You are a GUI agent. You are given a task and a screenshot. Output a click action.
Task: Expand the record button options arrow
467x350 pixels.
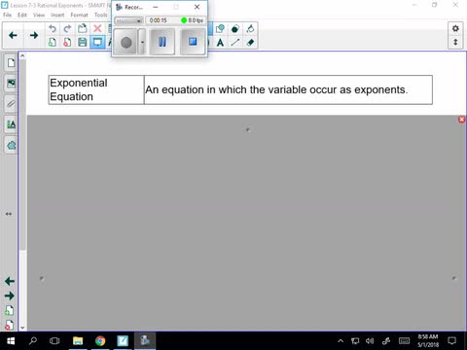(142, 42)
